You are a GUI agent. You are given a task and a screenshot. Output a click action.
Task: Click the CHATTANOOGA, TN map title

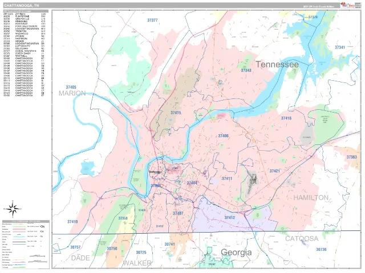click(22, 6)
